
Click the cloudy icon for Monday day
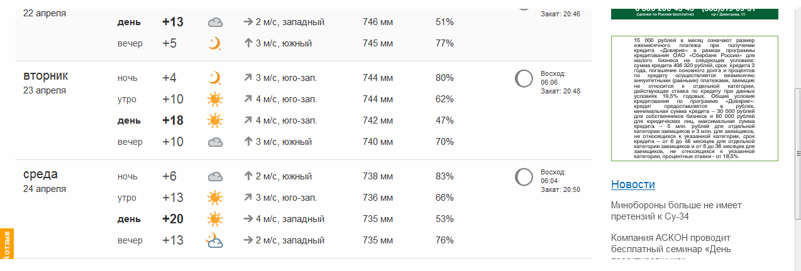[x=215, y=23]
